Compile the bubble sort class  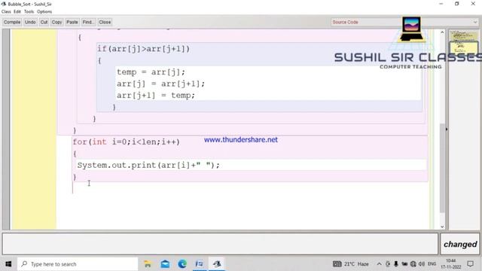[12, 22]
